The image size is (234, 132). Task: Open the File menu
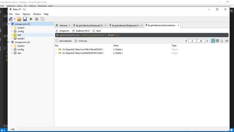pyautogui.click(x=11, y=14)
